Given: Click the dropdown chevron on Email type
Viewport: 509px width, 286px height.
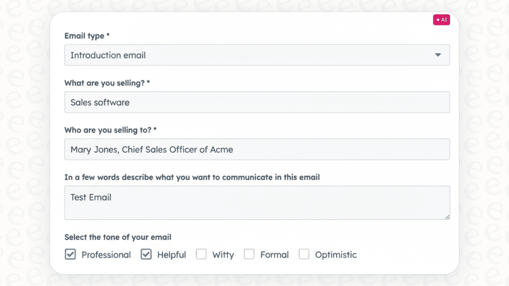Looking at the screenshot, I should click(438, 55).
